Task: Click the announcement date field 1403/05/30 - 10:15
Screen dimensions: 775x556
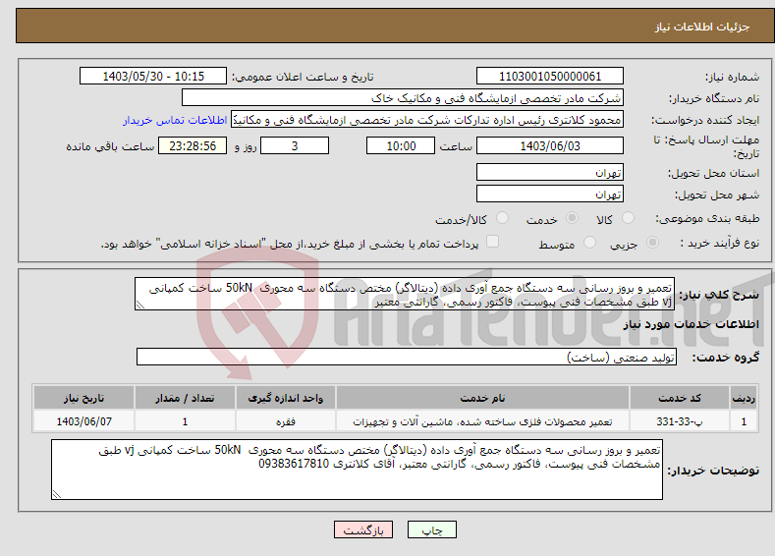Action: [x=152, y=76]
